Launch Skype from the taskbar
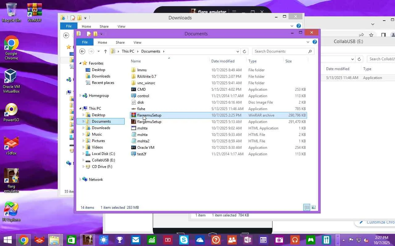The image size is (395, 246). (184, 240)
